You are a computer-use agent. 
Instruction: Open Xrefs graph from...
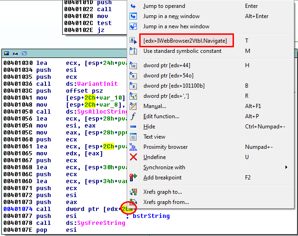pos(166,202)
